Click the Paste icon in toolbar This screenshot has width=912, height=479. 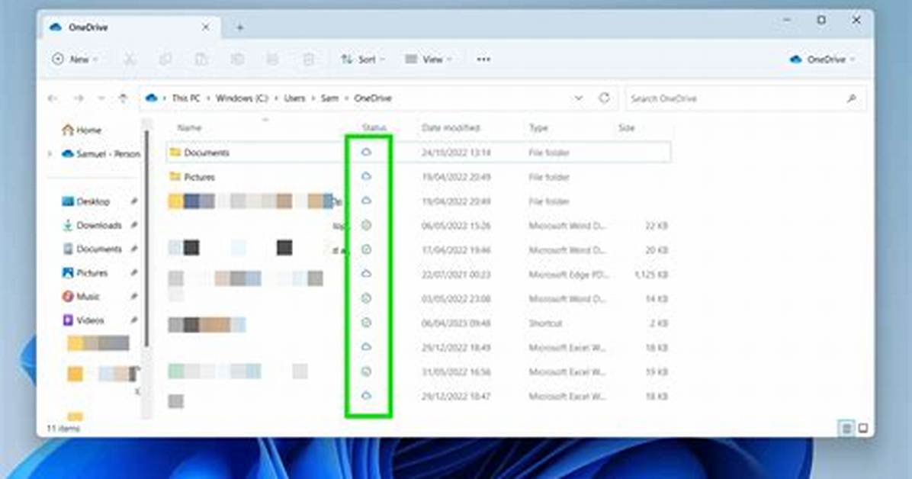tap(201, 59)
